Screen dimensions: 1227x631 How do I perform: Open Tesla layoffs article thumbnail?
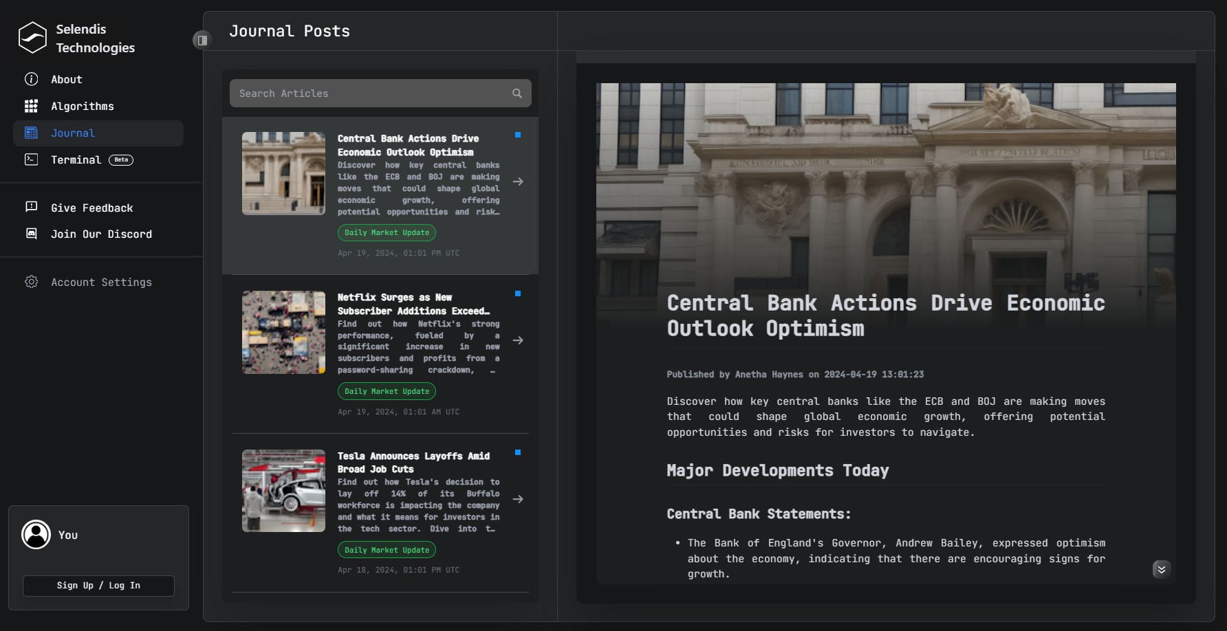click(x=283, y=491)
